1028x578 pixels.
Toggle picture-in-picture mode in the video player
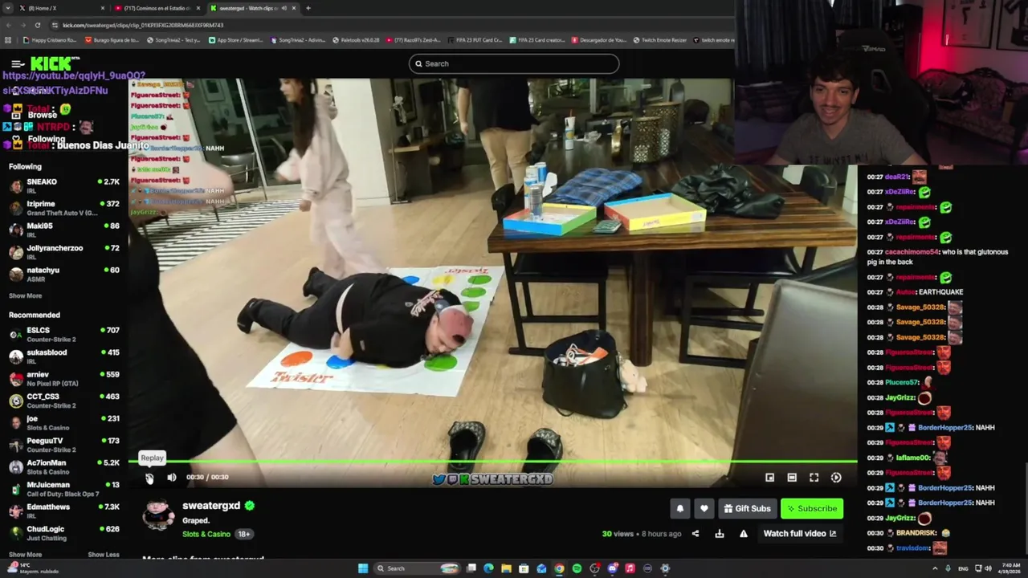[769, 478]
